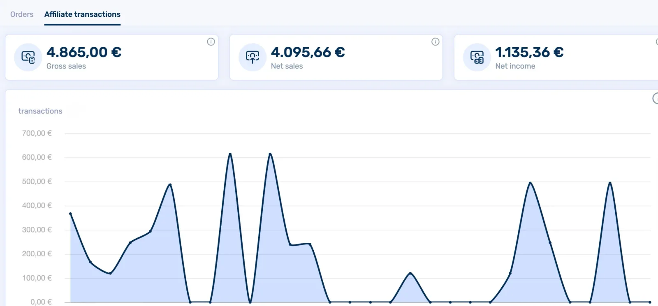Click the transactions chart info icon
The height and width of the screenshot is (306, 658).
pos(656,99)
